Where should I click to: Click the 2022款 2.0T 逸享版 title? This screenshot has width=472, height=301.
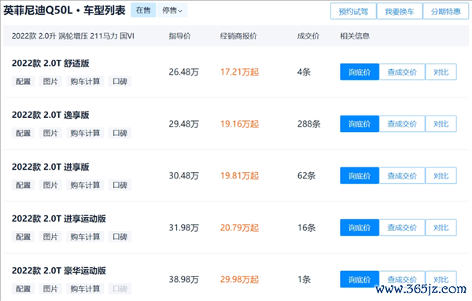[50, 115]
